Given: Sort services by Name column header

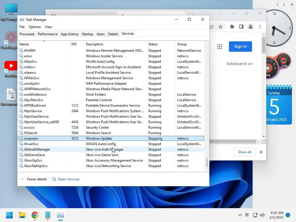Looking at the screenshot, I should coord(43,44).
